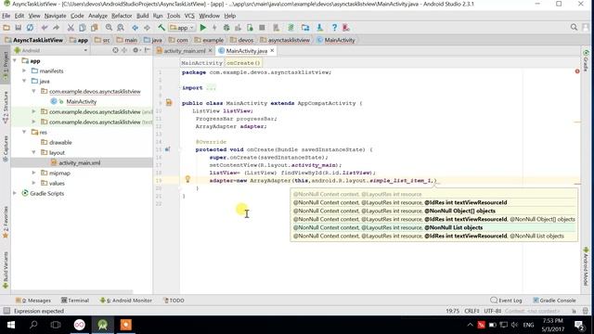Click the Apply Changes lightning icon
The image size is (594, 334).
point(214,28)
